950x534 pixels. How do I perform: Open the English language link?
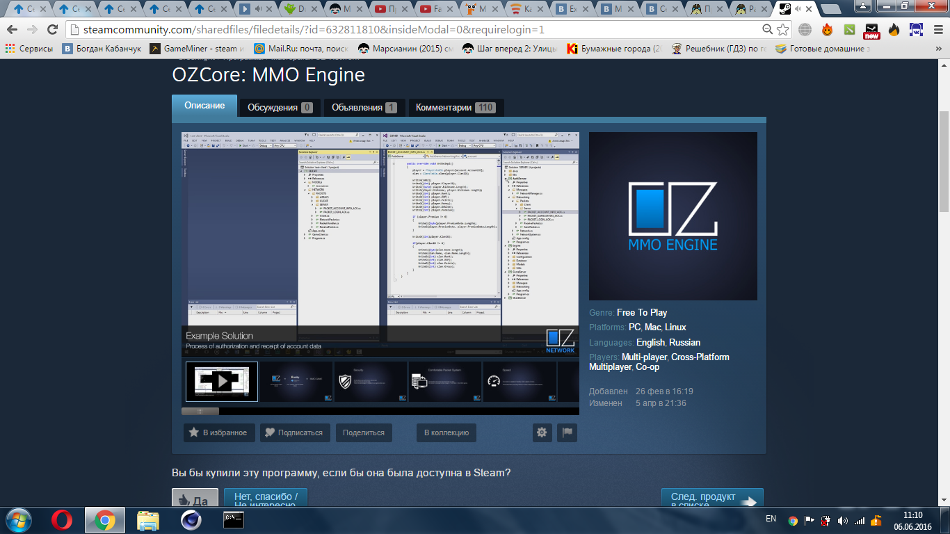(x=650, y=342)
